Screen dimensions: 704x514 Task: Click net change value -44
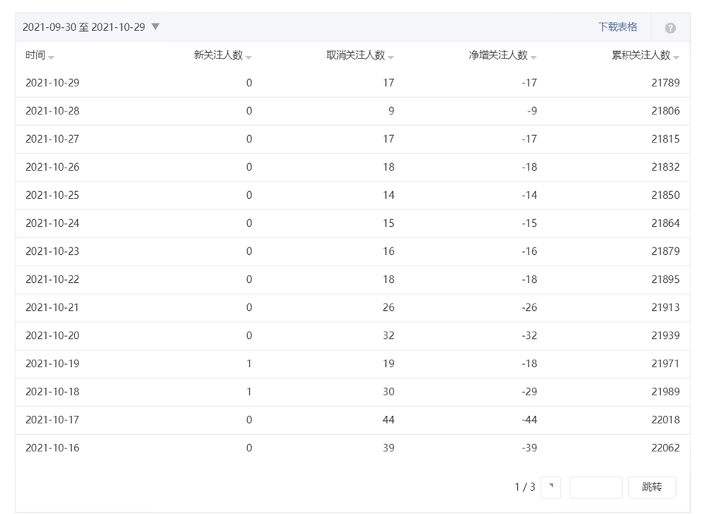click(x=530, y=420)
